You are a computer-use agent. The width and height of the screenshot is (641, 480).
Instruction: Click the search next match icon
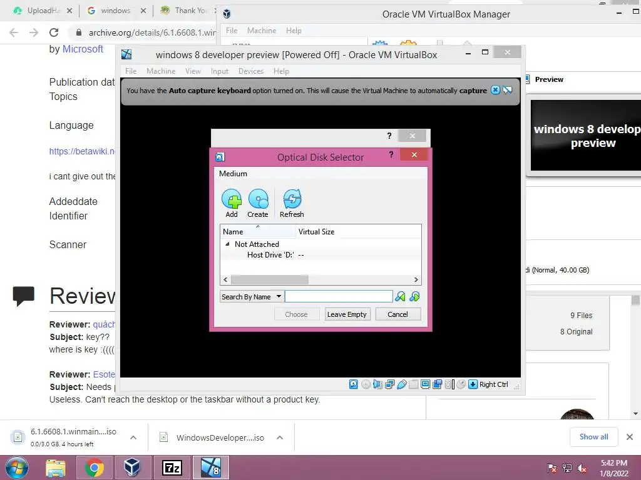[x=414, y=297]
